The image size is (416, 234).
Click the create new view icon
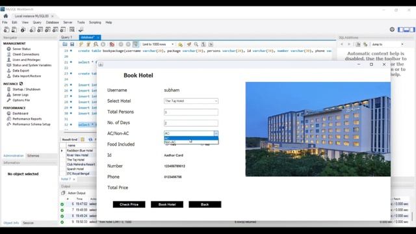47,30
